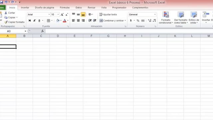Toggle bold (N) formatting
This screenshot has height=120, width=213.
30,21
